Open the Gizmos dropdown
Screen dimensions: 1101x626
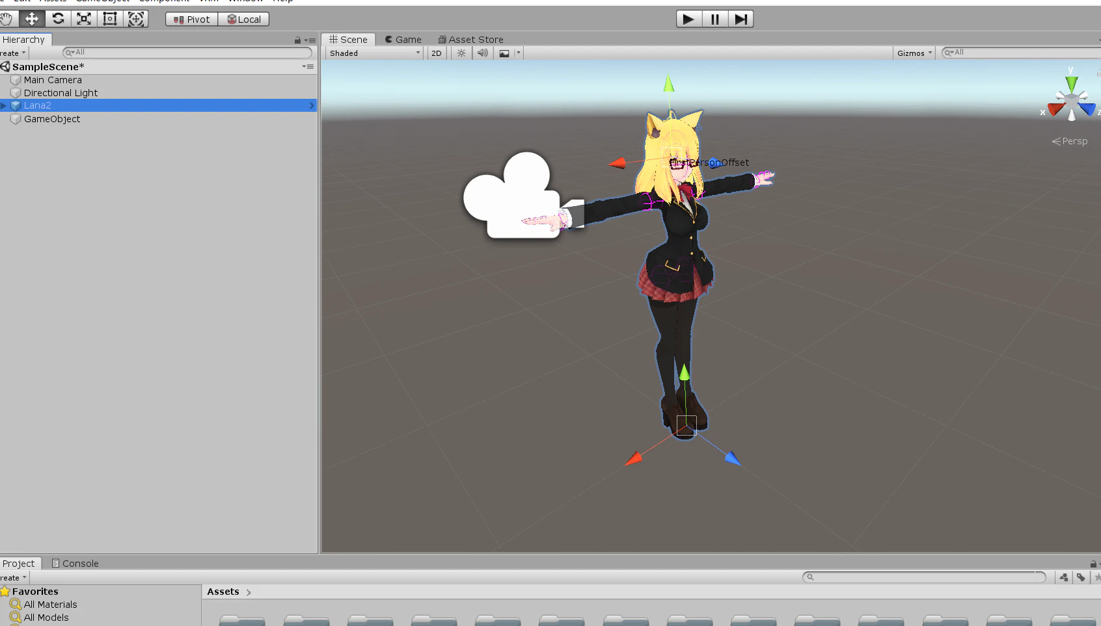pos(914,53)
